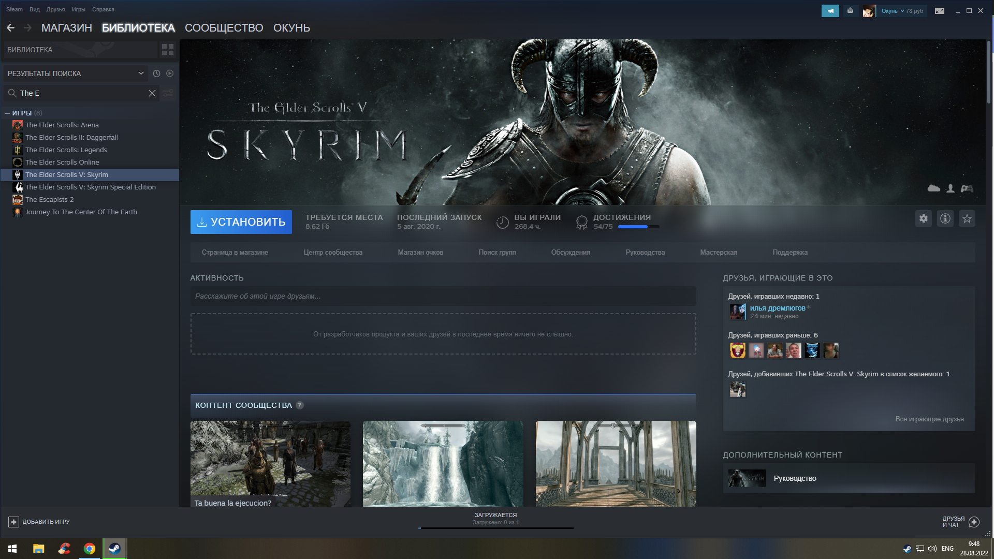Click the game info icon
The image size is (994, 559).
(x=945, y=218)
